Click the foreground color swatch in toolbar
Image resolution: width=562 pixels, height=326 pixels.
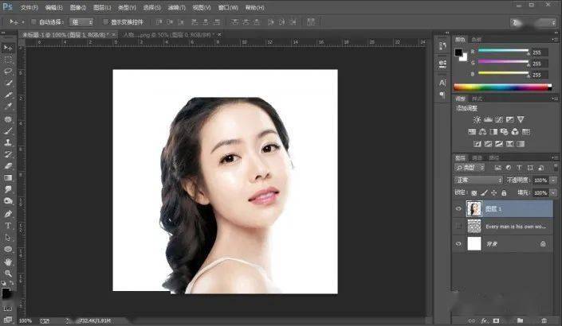tap(6, 293)
